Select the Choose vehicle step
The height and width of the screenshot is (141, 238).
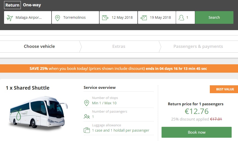point(39,46)
